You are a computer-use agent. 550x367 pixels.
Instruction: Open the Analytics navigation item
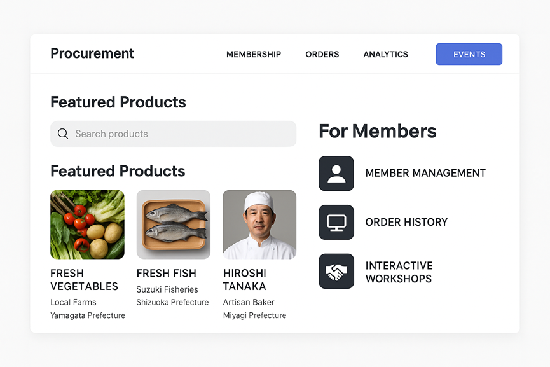(x=385, y=55)
